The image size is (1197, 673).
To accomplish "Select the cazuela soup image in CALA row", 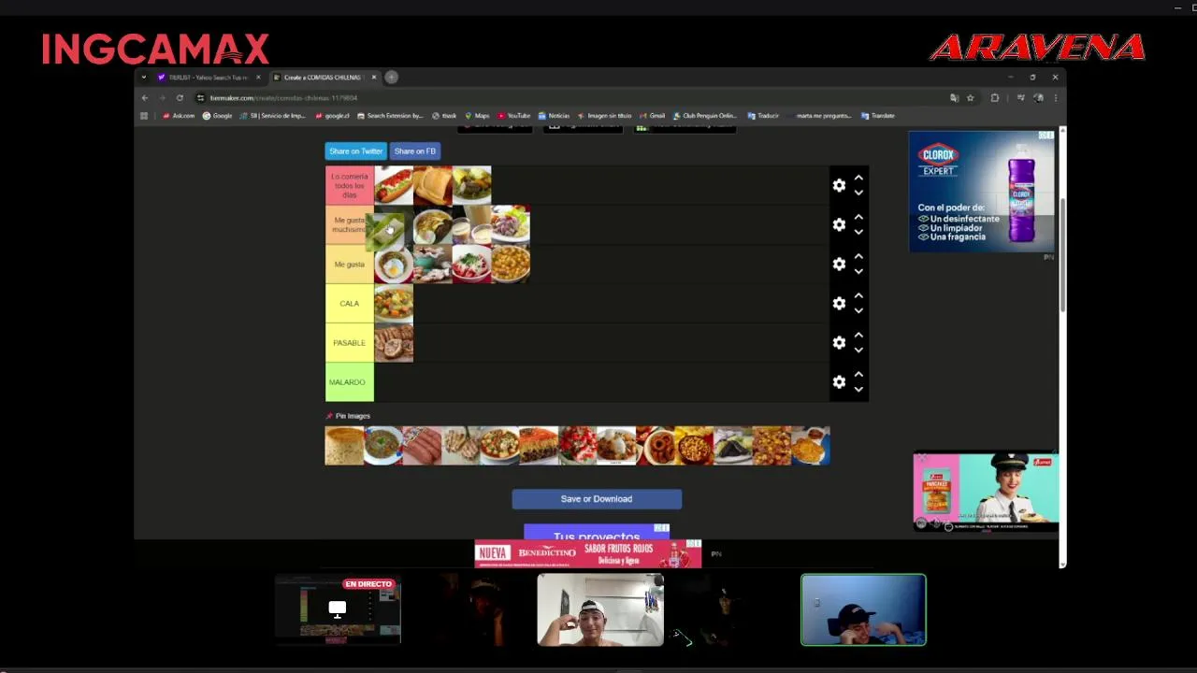I will click(394, 304).
